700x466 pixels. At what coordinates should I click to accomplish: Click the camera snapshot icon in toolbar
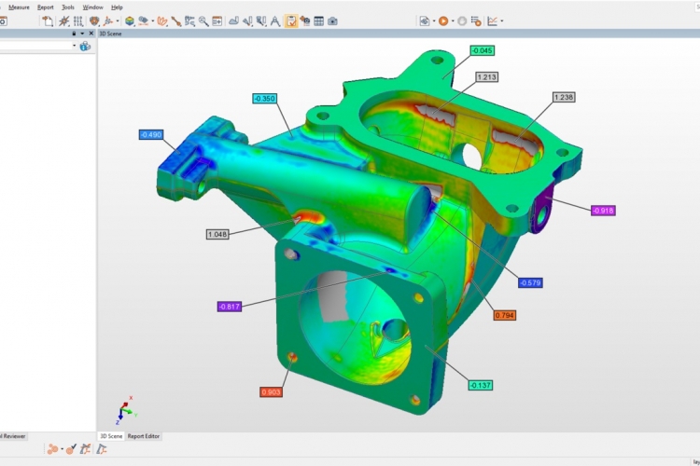point(332,21)
